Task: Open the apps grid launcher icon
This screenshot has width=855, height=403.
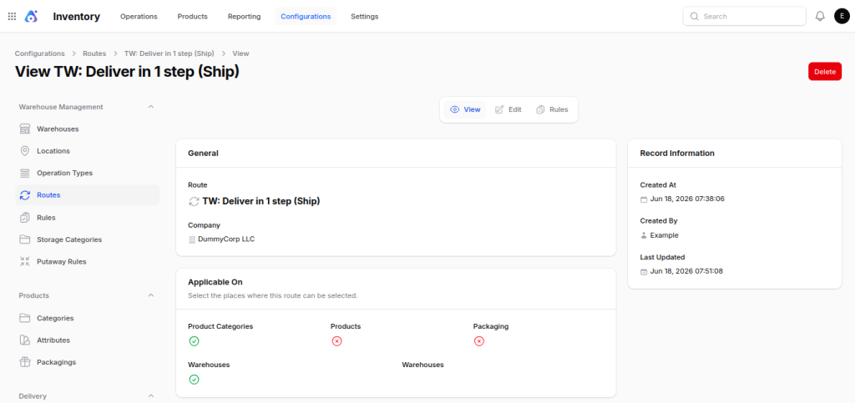Action: [x=12, y=17]
